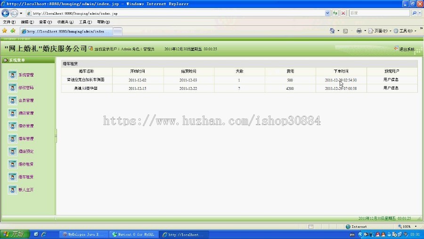Click the RSS feeds icon
Viewport: 424px width, 239px height.
(345, 31)
